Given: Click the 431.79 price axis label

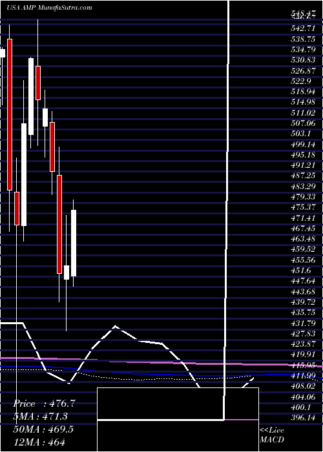Looking at the screenshot, I should (304, 324).
